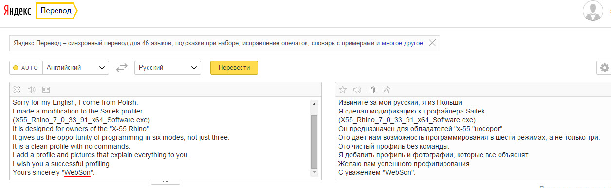
Task: Click 'I wish you a successful profiling.' line
Action: pos(62,164)
